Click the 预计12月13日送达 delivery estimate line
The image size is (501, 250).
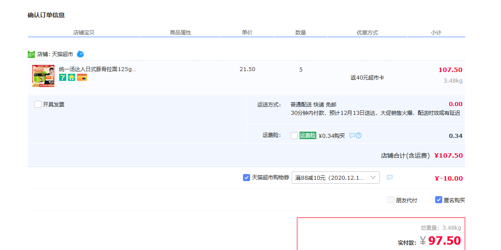tap(375, 113)
